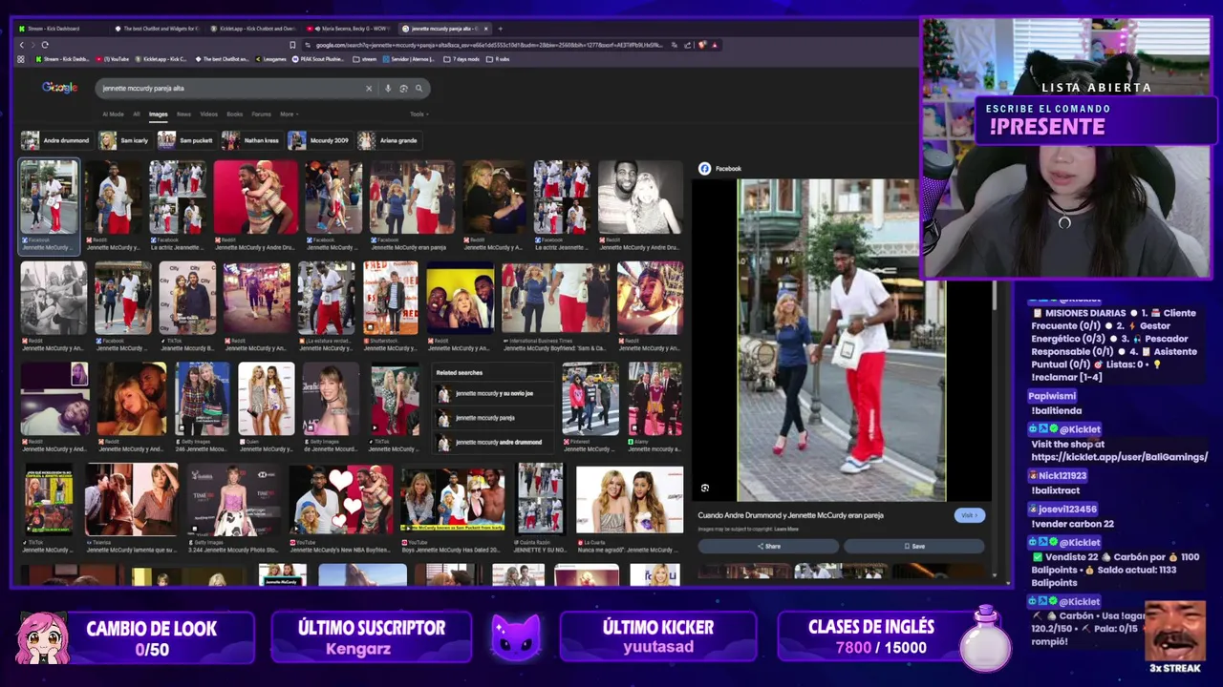Image resolution: width=1223 pixels, height=687 pixels.
Task: Open the 'Servidor | Aternos' bookmark
Action: coord(410,59)
